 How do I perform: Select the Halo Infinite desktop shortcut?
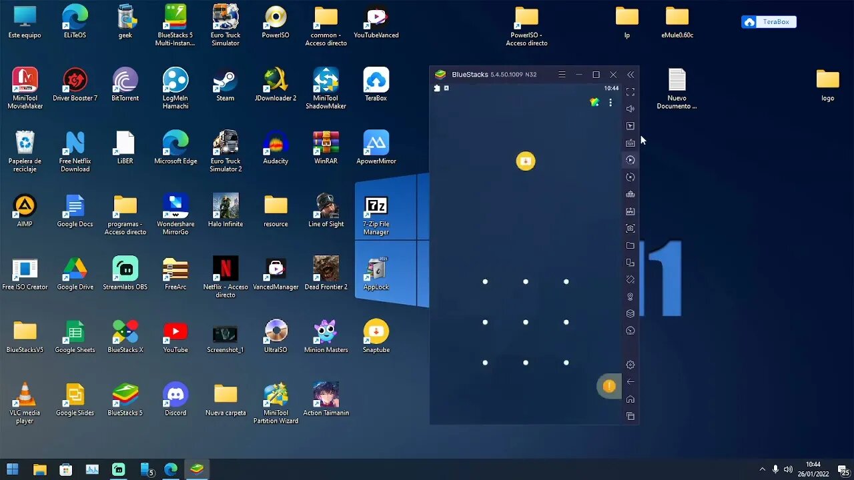[x=226, y=211]
